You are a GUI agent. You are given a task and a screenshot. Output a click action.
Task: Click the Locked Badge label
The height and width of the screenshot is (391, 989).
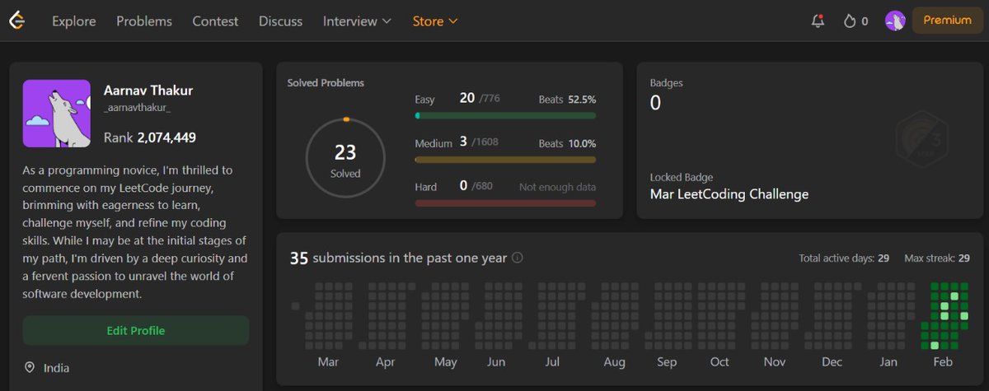[682, 178]
